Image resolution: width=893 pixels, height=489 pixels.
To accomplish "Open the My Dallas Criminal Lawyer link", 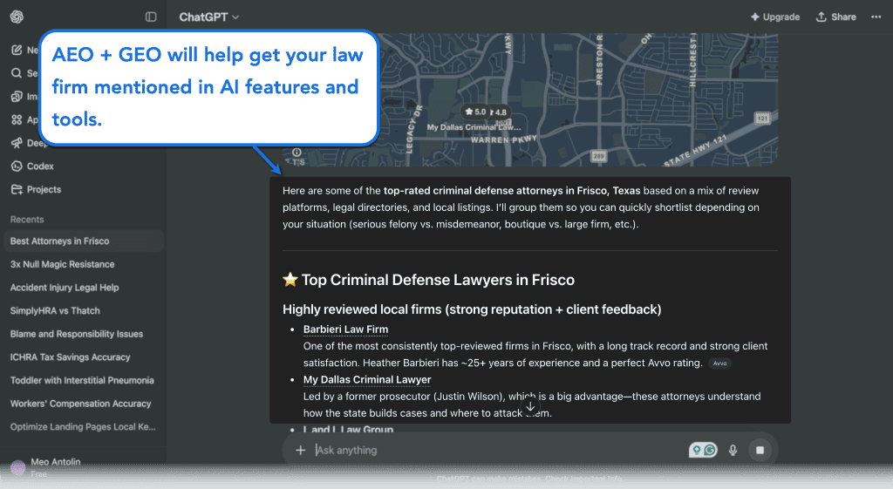I will [366, 380].
